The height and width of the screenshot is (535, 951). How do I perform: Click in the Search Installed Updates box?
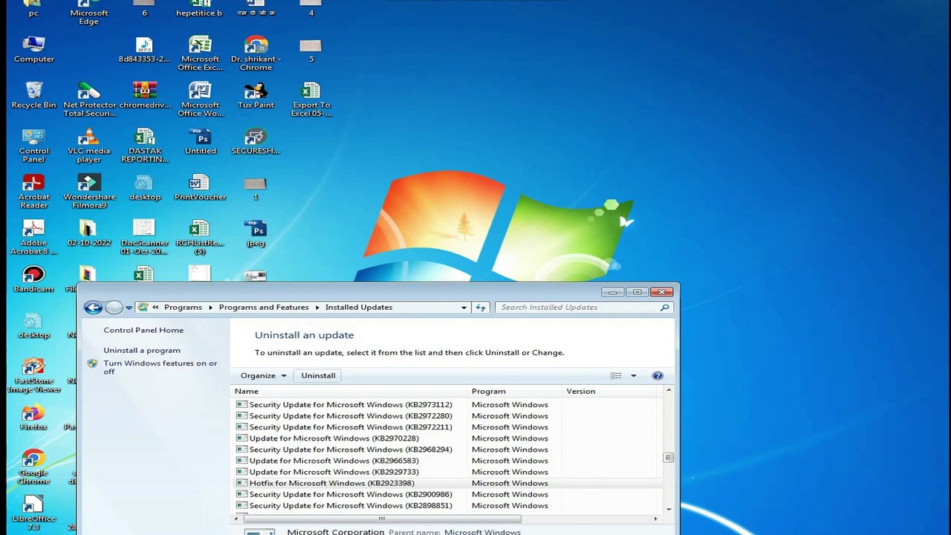[x=580, y=308]
